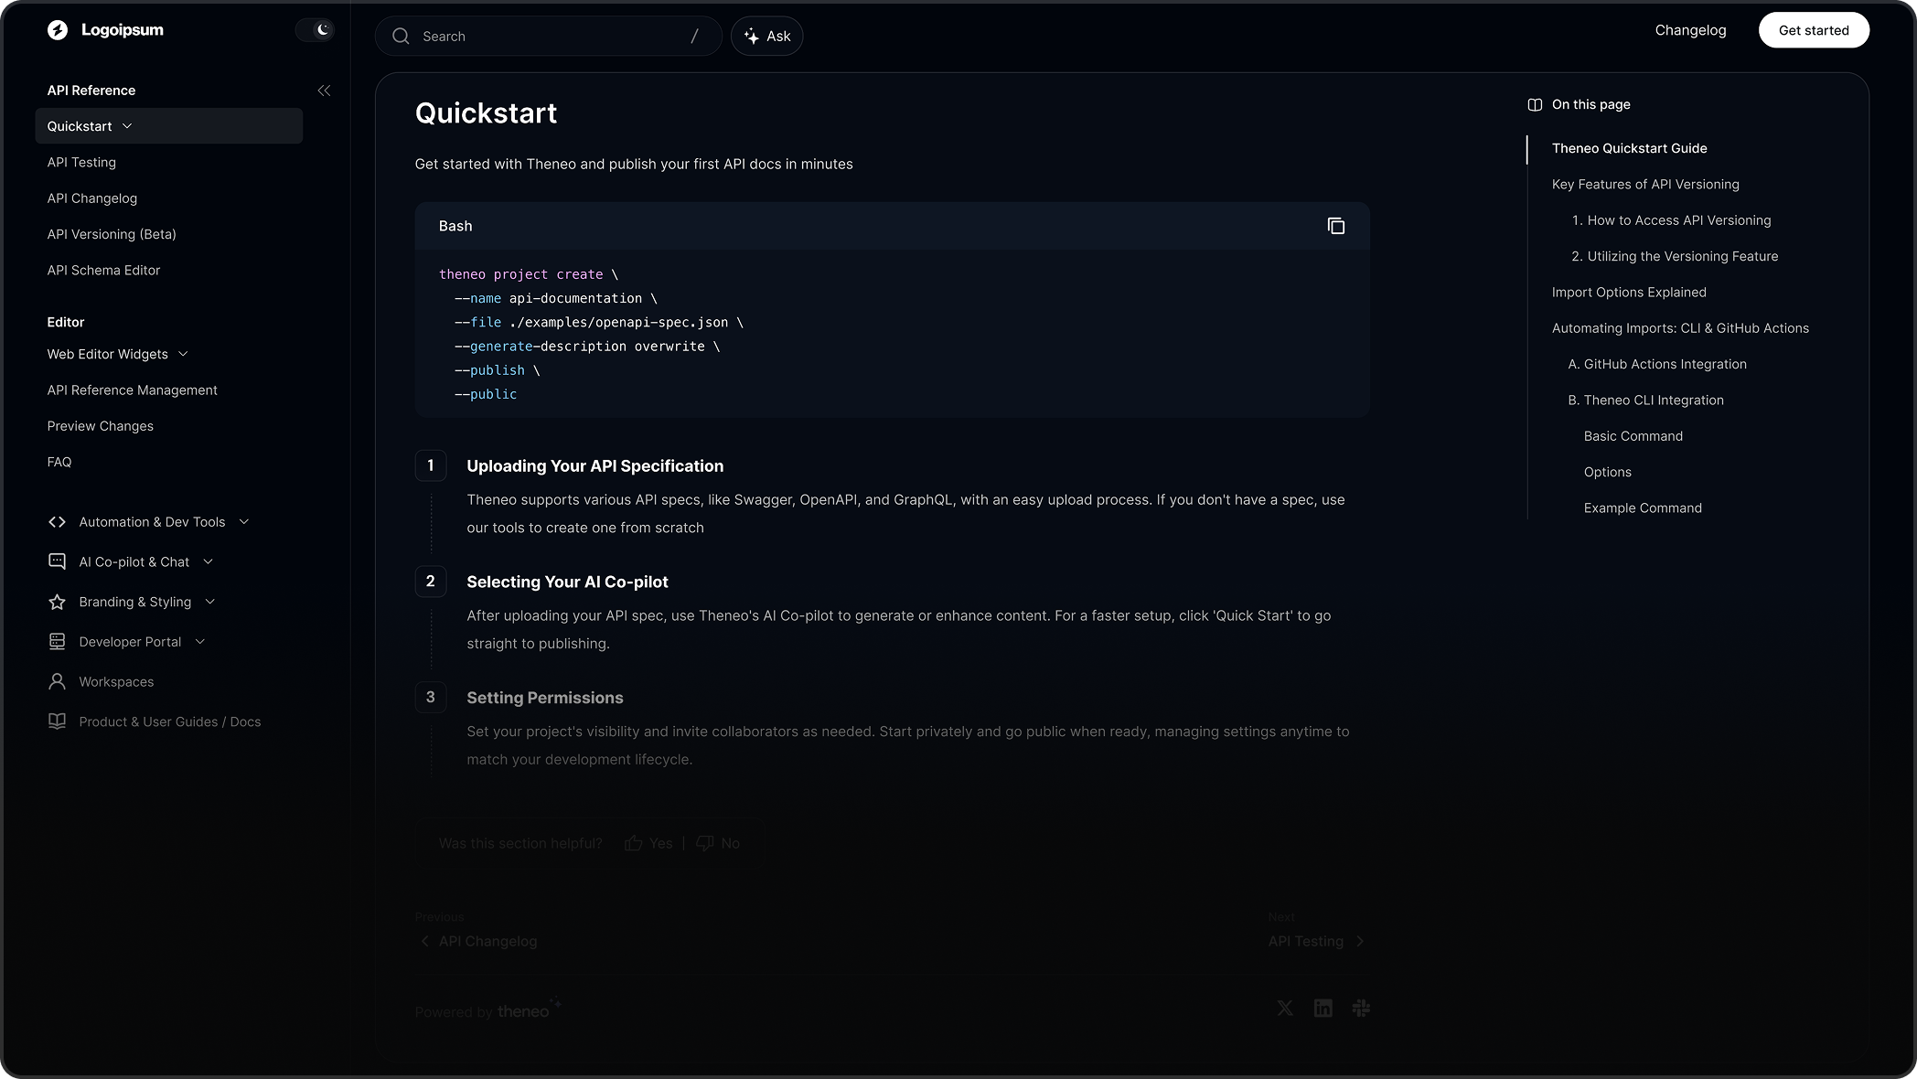This screenshot has height=1079, width=1917.
Task: Click the Selecting Your AI Co-pilot heading
Action: [567, 582]
